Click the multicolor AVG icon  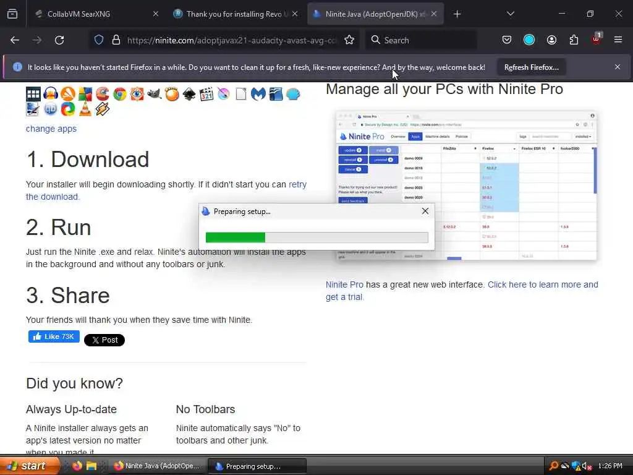click(85, 94)
